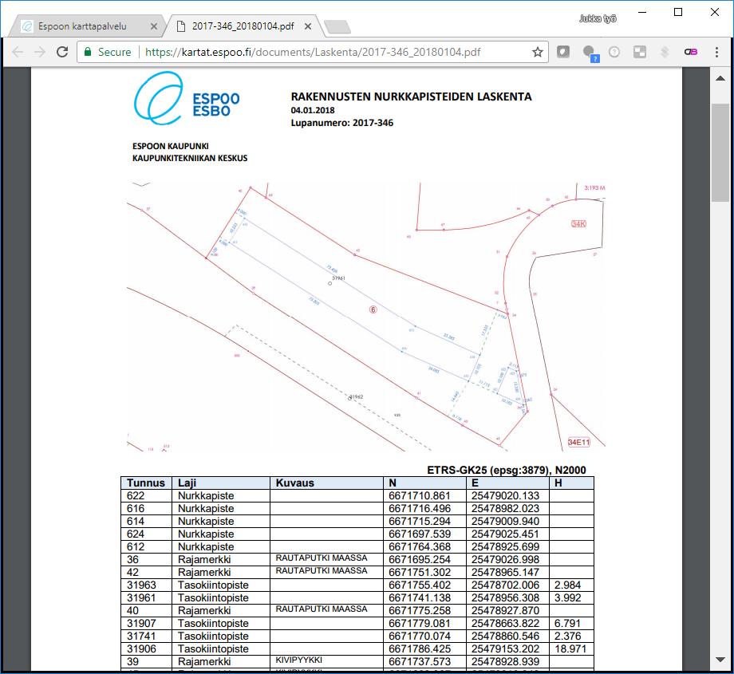The width and height of the screenshot is (734, 674).
Task: Click the ETRS-GK25 (epsg:3879), N2000 label
Action: point(507,470)
